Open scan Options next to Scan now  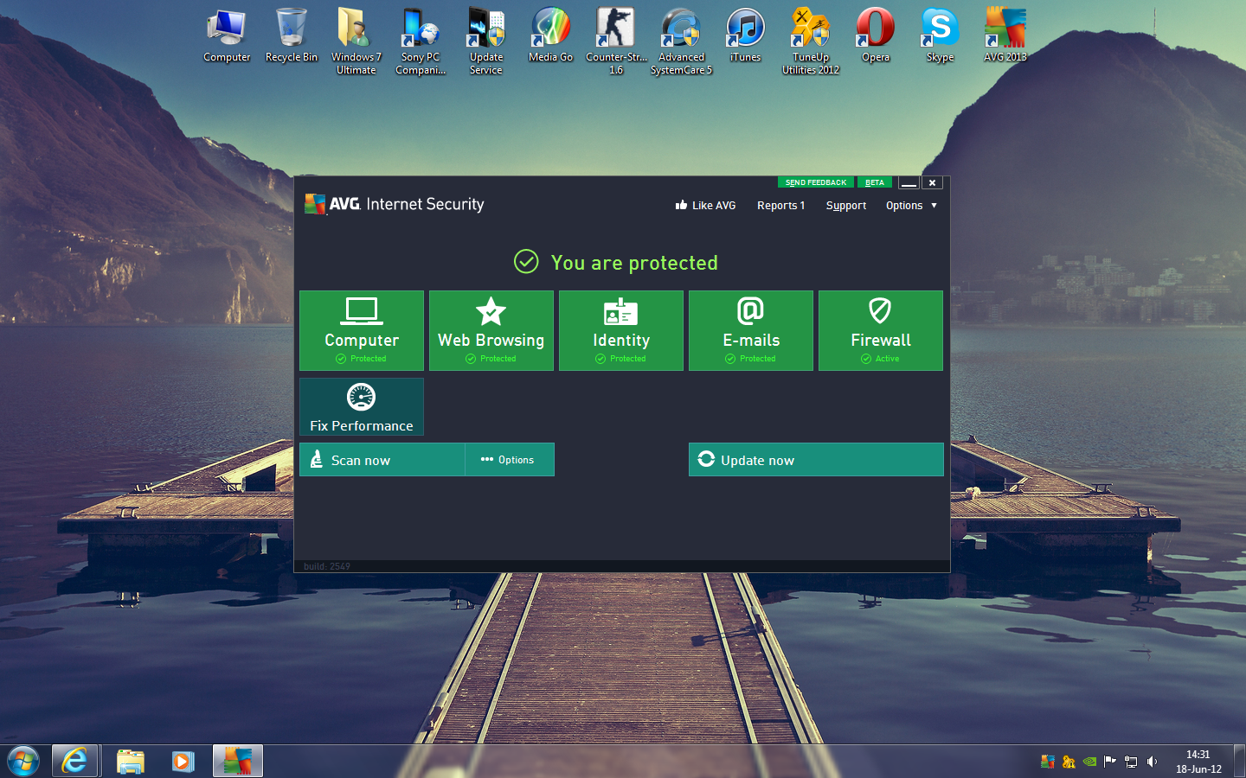pos(510,460)
